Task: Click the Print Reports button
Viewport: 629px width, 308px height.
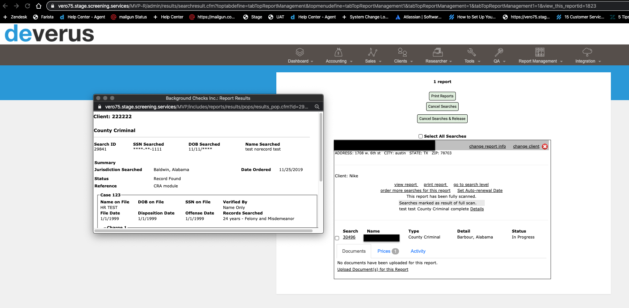Action: [x=442, y=96]
